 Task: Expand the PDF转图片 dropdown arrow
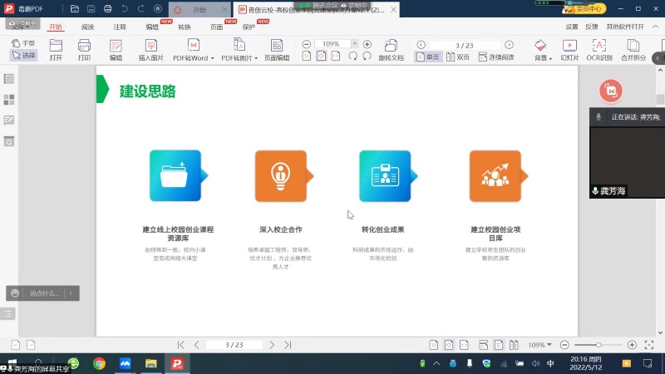click(257, 58)
